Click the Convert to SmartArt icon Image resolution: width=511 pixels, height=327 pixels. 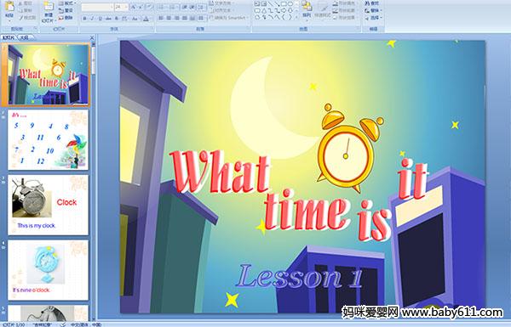coord(211,18)
